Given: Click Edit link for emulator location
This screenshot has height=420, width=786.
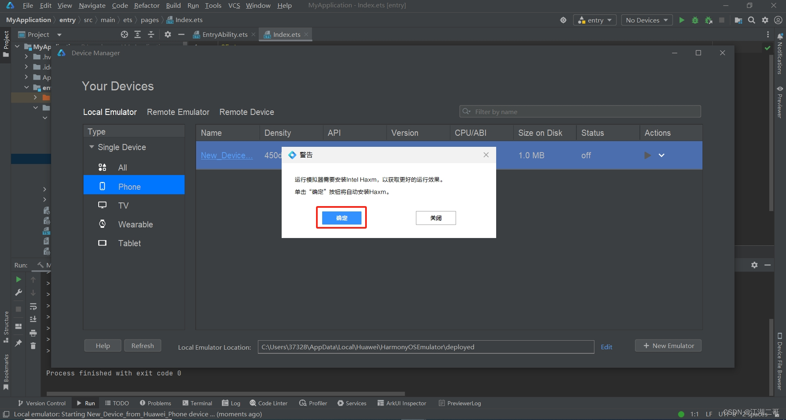Looking at the screenshot, I should pos(606,347).
